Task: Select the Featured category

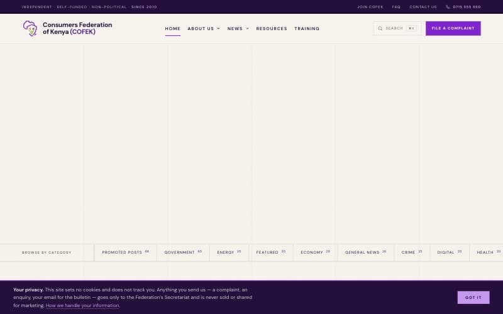Action: (x=271, y=252)
